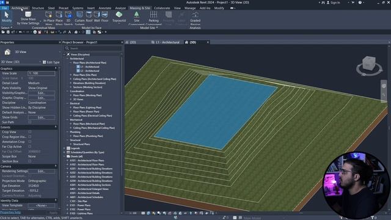Click the Text tool letter A icon
The height and width of the screenshot is (220, 391).
click(x=70, y=32)
